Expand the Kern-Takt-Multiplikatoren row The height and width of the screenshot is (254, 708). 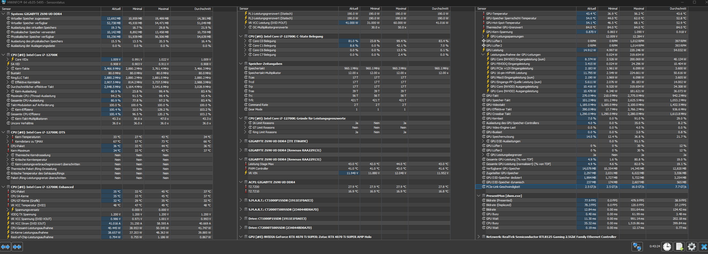coord(8,119)
